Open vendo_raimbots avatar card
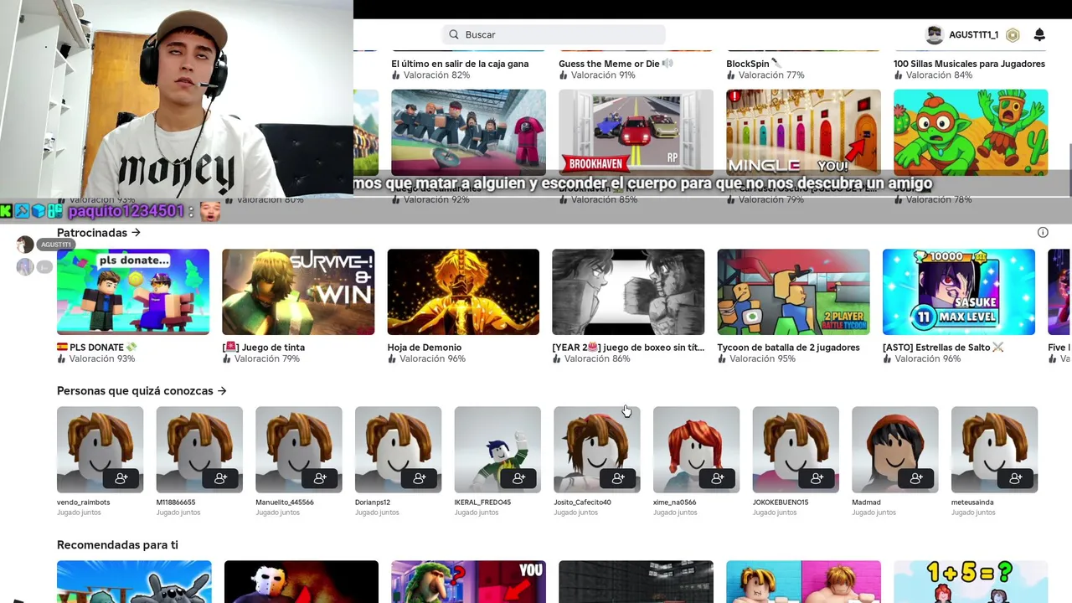 (100, 450)
